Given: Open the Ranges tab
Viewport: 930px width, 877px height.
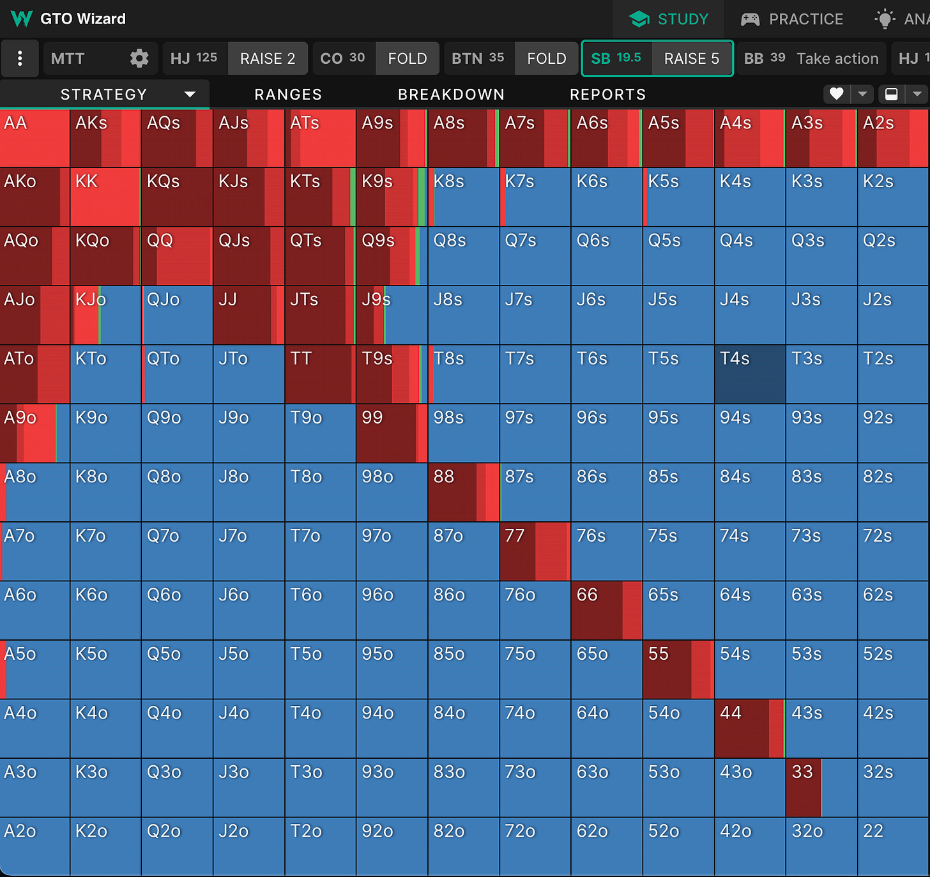Looking at the screenshot, I should tap(288, 95).
